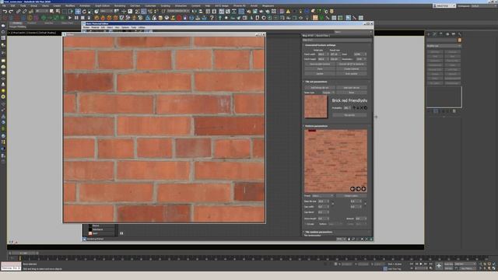Open the Resolution dropdown
Viewport: 498px width, 280px height.
361,59
